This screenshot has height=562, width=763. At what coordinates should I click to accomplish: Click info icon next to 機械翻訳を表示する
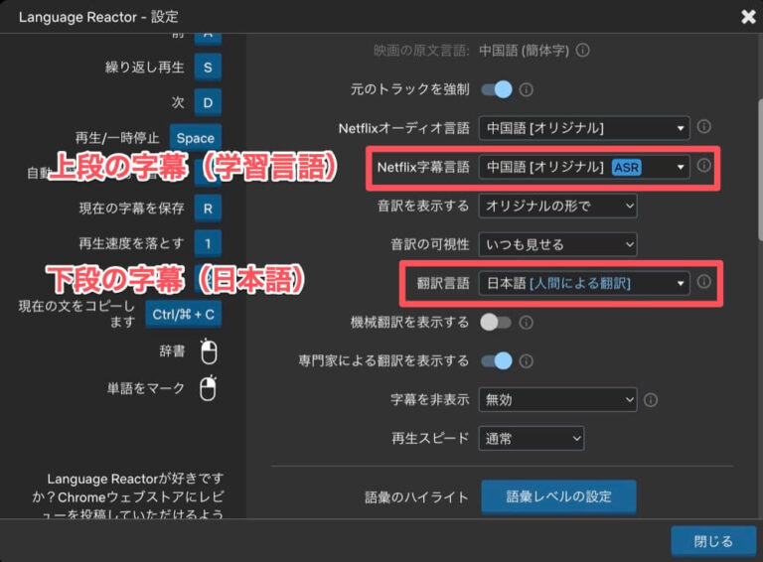point(526,323)
